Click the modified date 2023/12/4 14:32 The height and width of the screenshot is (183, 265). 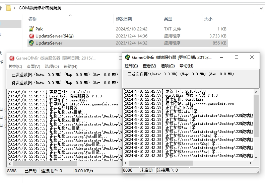[132, 43]
